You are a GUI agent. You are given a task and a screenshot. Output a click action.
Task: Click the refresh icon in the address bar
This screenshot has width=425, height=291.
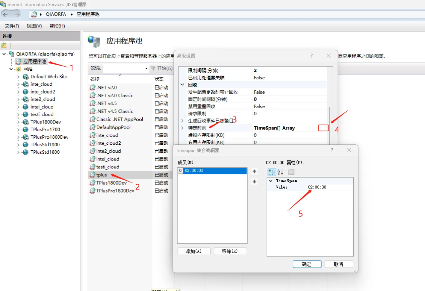pos(34,14)
